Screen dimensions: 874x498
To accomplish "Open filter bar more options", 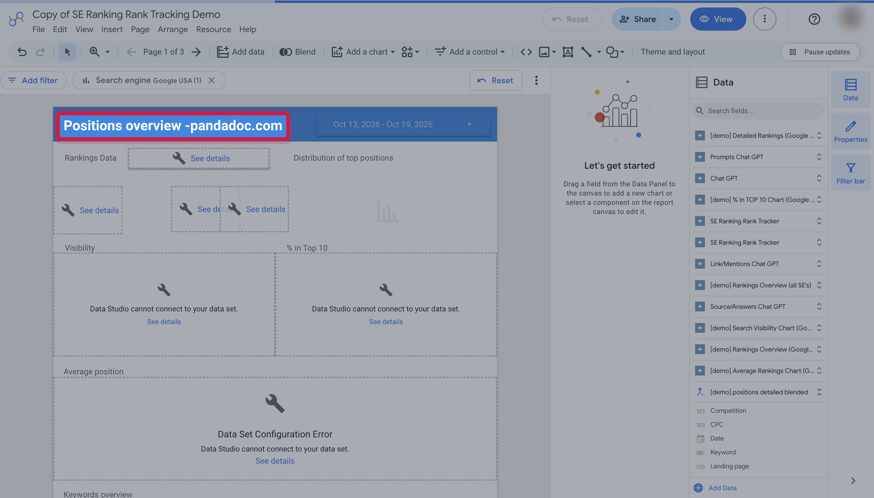I will (536, 80).
